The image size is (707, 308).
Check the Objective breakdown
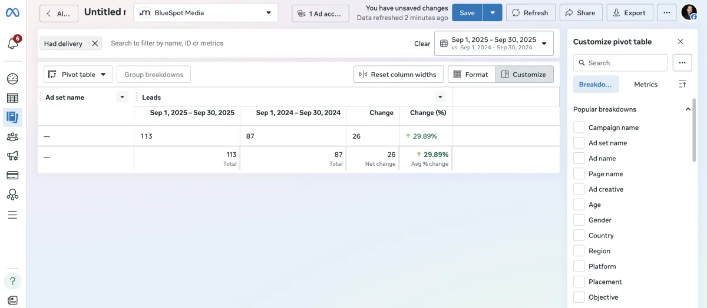pyautogui.click(x=579, y=297)
